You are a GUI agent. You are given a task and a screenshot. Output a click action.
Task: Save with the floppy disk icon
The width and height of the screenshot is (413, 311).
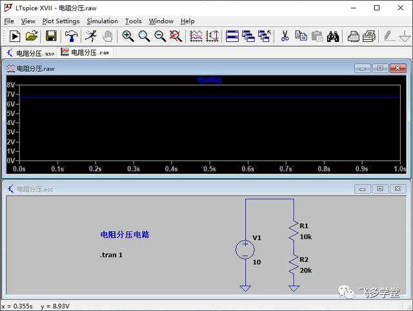tap(51, 36)
